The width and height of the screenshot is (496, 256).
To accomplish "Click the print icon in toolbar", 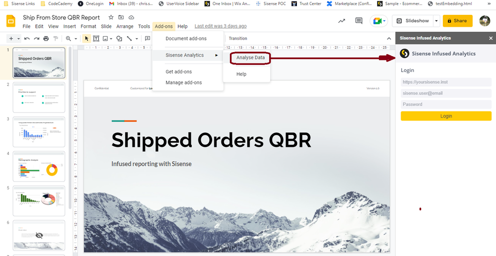I will [x=46, y=38].
